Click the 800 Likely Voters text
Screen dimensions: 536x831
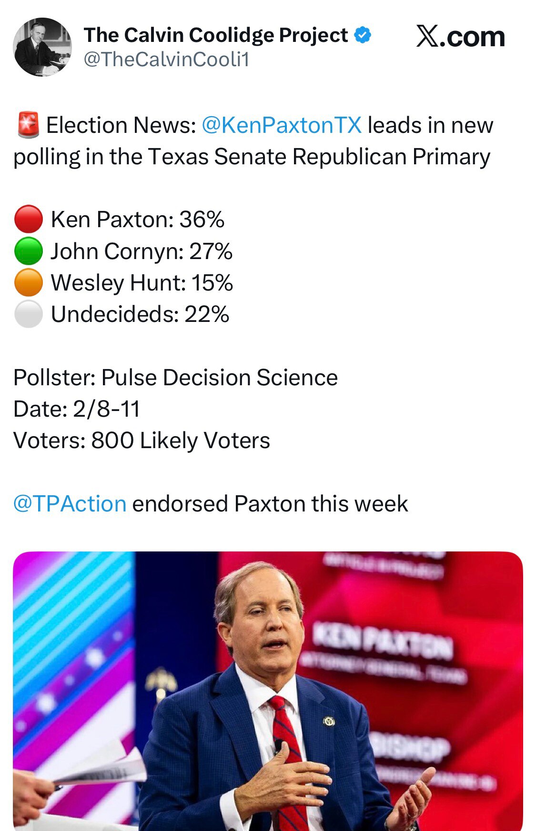coord(143,439)
